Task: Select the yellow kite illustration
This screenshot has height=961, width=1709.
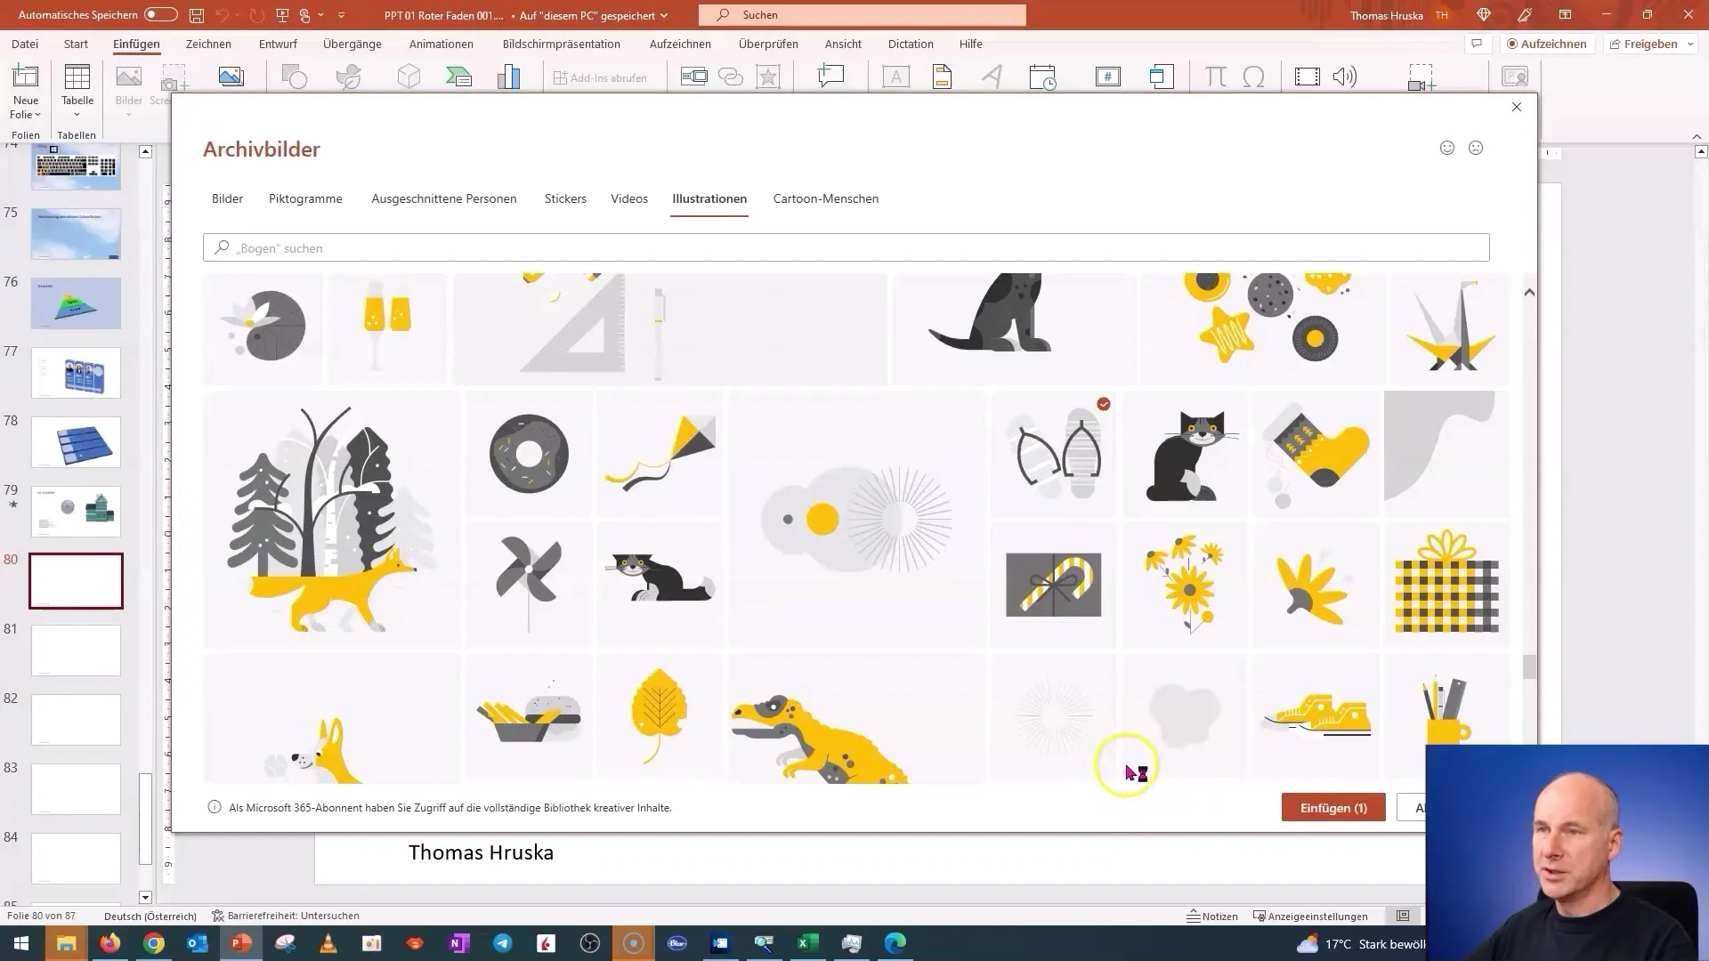Action: pos(660,454)
